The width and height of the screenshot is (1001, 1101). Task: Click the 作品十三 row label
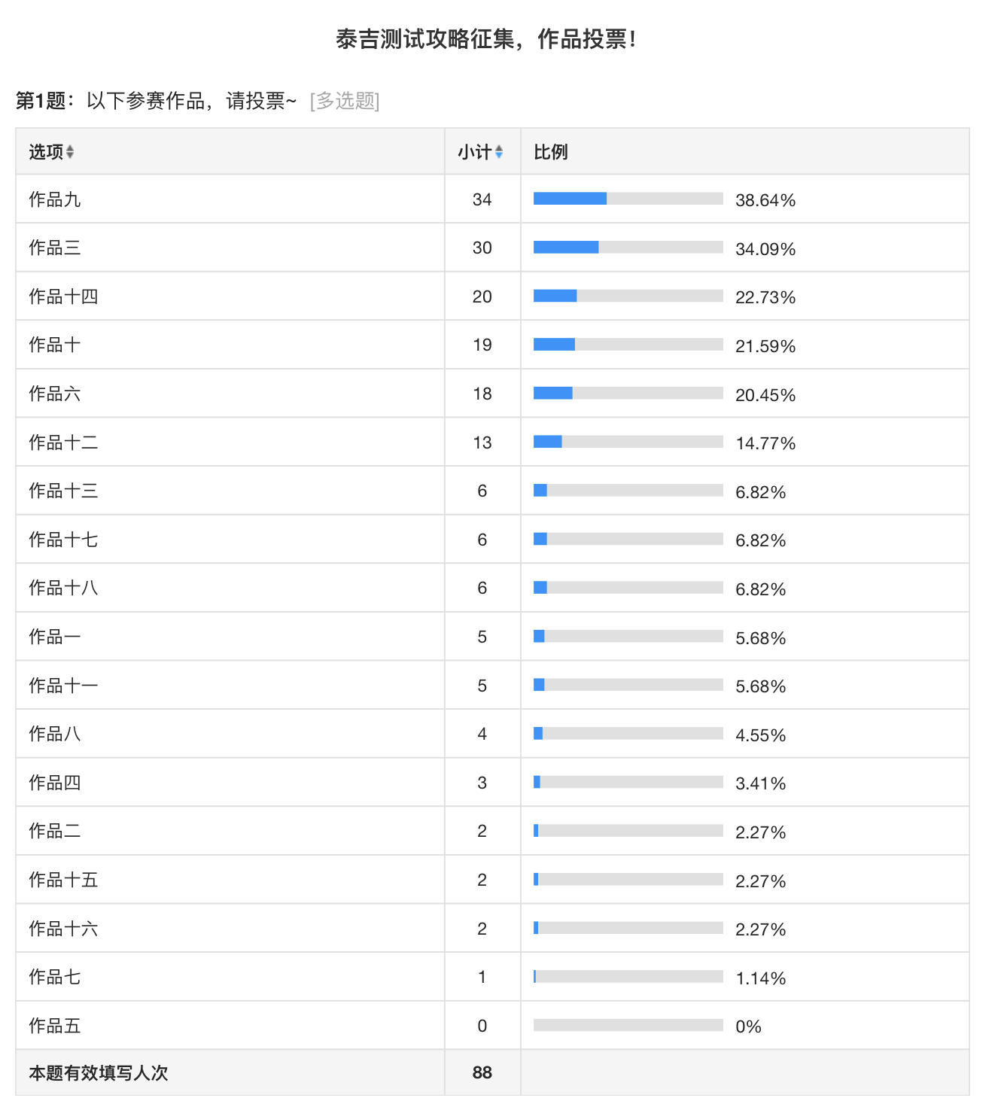(x=63, y=491)
